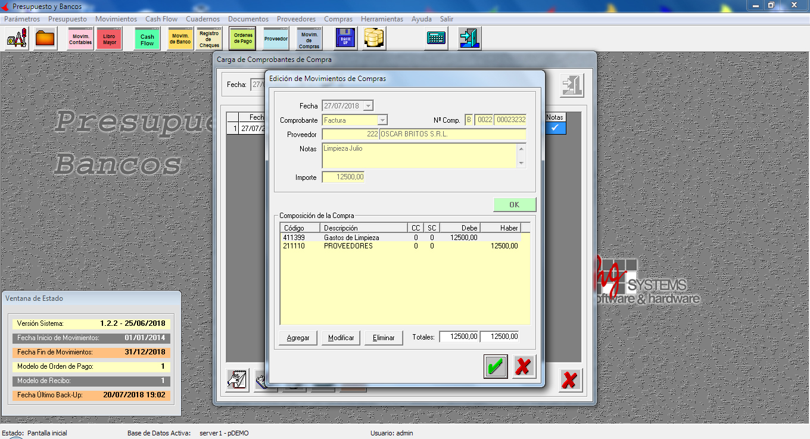The width and height of the screenshot is (810, 439).
Task: Toggle the Notas checkmark in the grid row
Action: [x=554, y=128]
